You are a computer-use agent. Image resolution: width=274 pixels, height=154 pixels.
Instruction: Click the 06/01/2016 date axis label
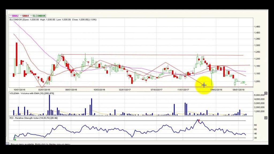pos(71,90)
